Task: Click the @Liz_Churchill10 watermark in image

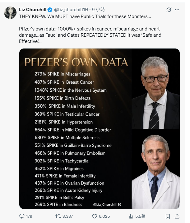Action: pos(107,205)
